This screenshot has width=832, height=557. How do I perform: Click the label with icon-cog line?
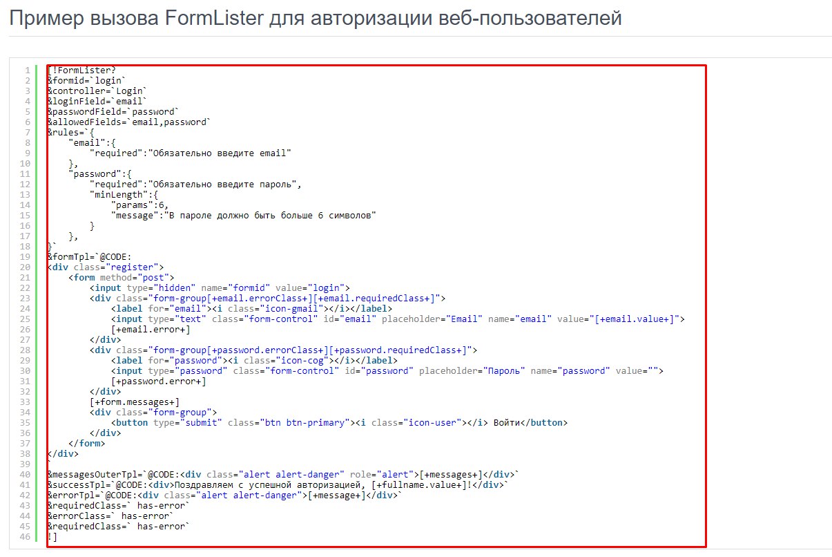click(254, 360)
